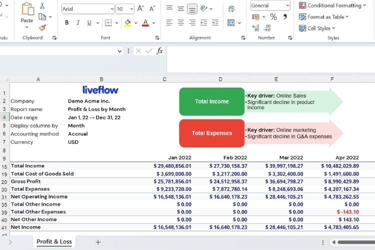Toggle Italic formatting
The width and height of the screenshot is (375, 250).
[x=78, y=22]
